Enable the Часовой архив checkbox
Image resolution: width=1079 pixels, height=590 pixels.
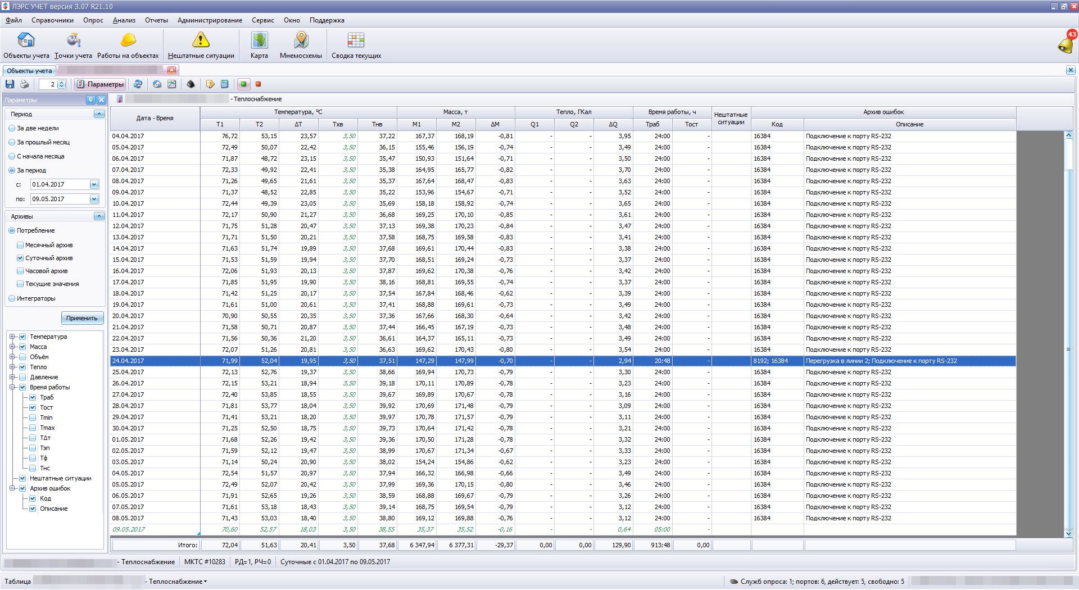pos(20,271)
